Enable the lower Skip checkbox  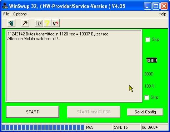(147, 97)
